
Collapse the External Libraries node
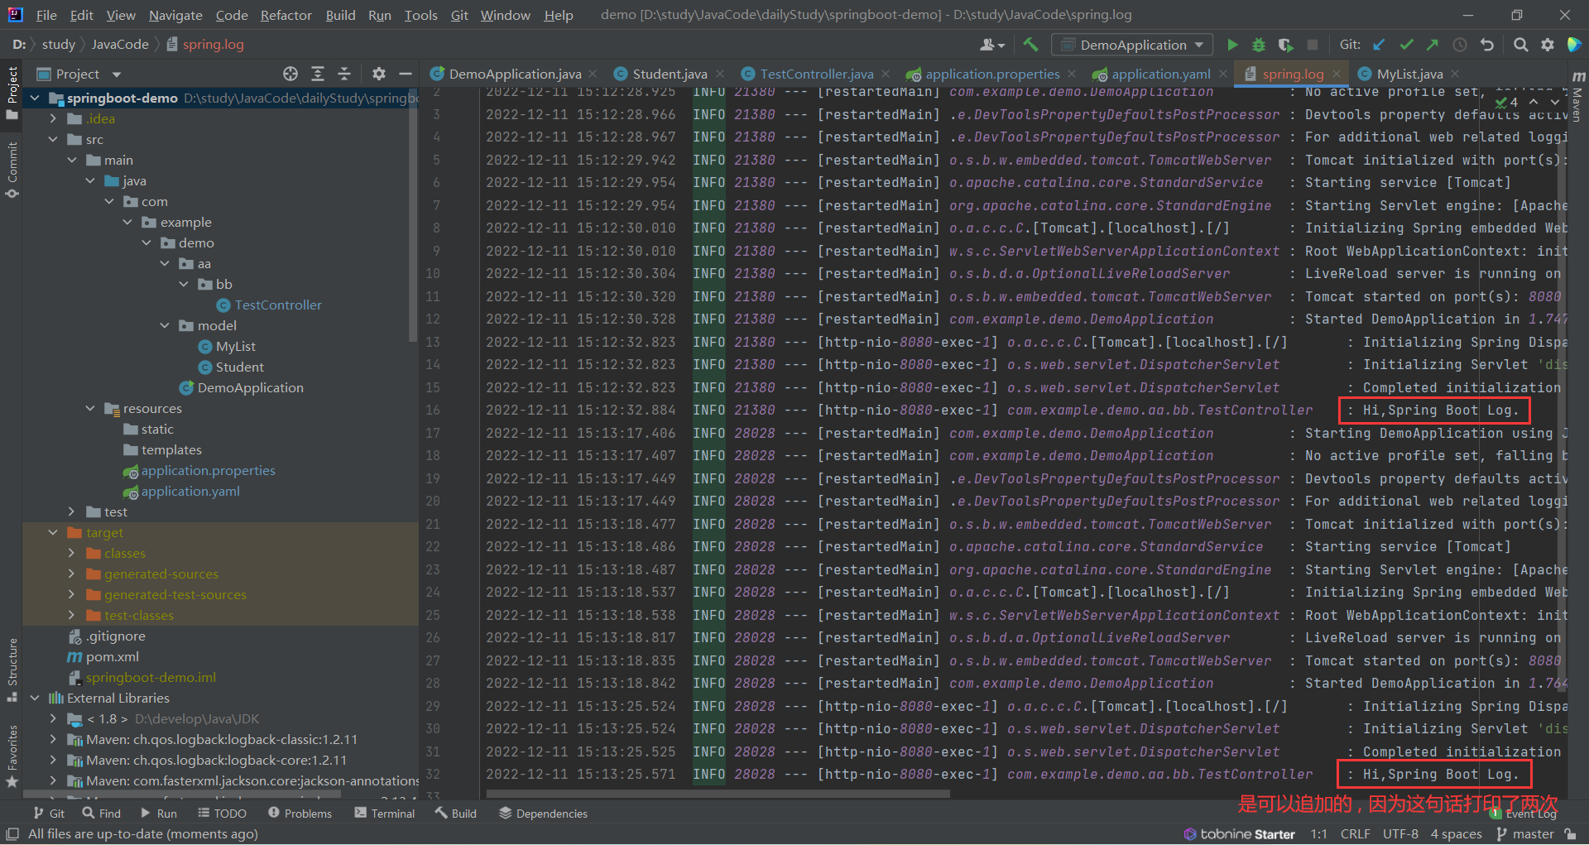click(35, 698)
